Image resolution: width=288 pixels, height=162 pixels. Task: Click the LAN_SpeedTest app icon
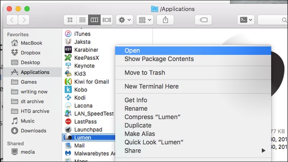click(68, 114)
